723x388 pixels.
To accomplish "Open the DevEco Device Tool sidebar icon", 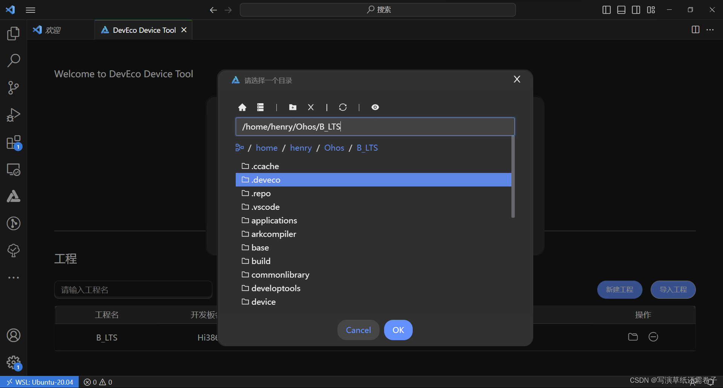I will (x=14, y=196).
